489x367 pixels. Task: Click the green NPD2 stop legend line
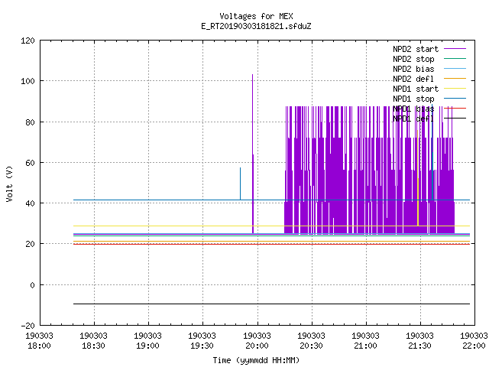(x=455, y=58)
